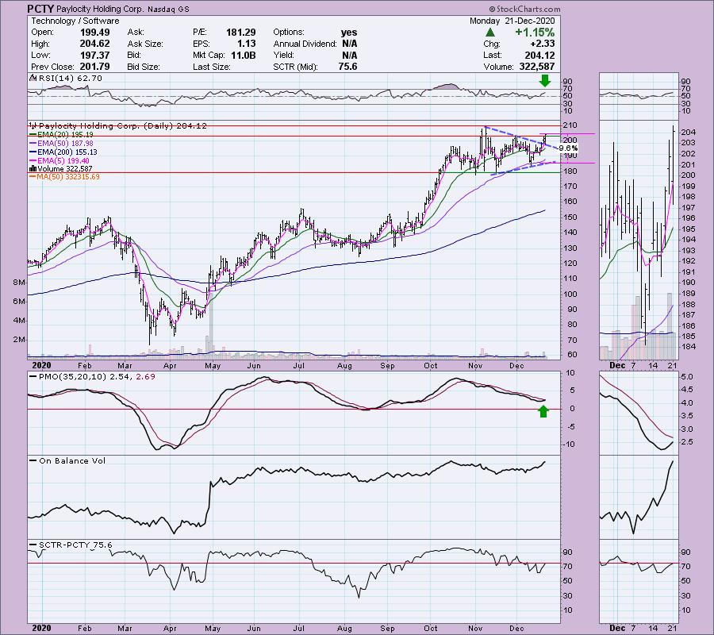714x635 pixels.
Task: Click the On Balance Vol panel label
Action: point(72,461)
